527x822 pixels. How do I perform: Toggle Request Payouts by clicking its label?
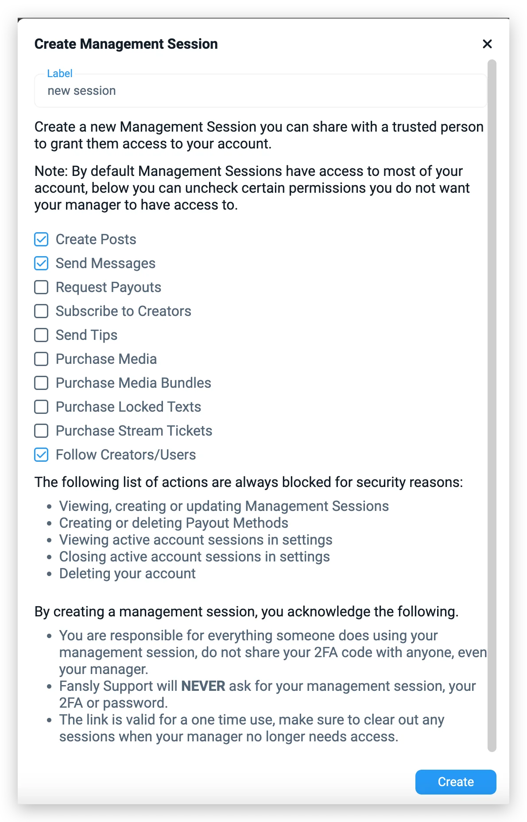(108, 287)
